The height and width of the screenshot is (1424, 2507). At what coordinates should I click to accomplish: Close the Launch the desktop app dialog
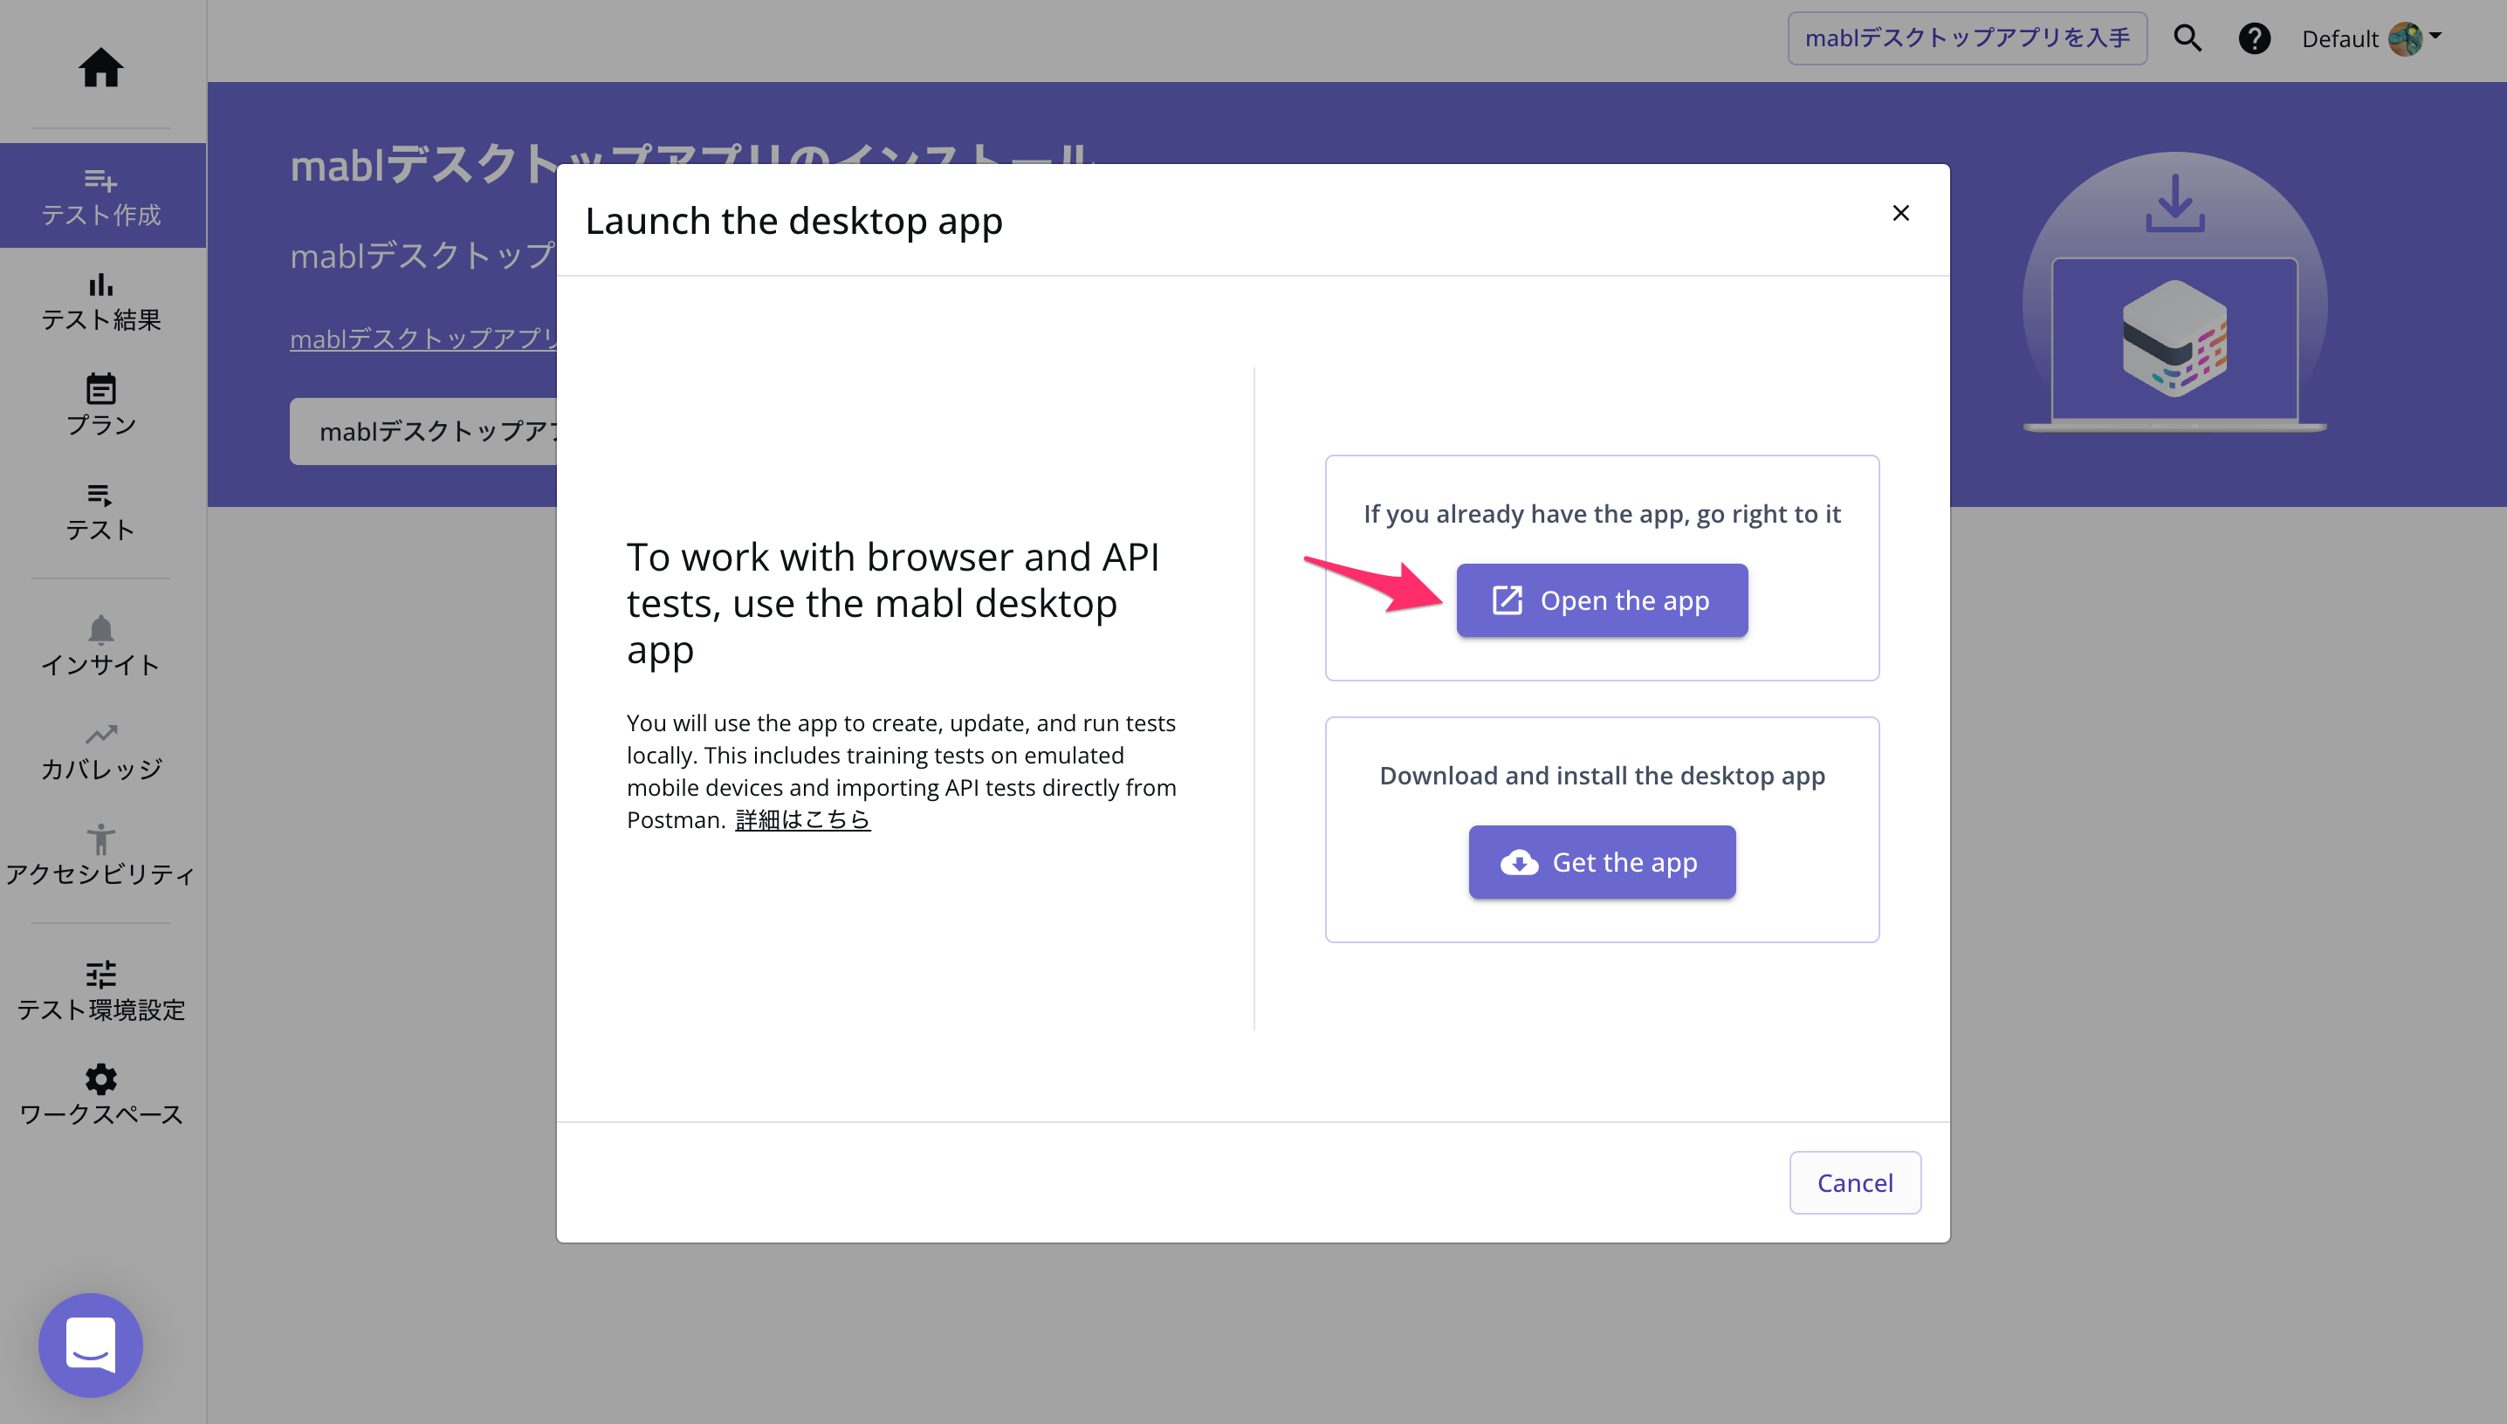[x=1900, y=213]
